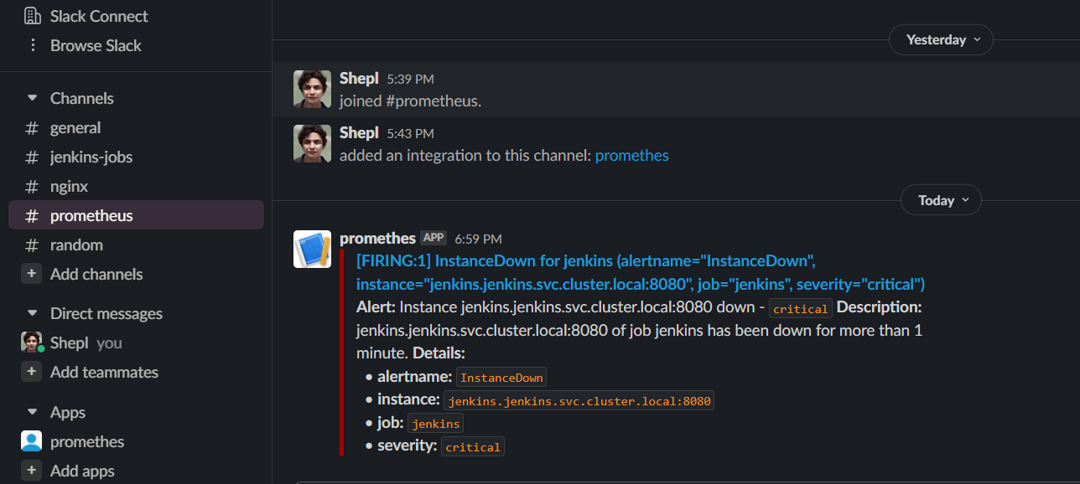Click the jenkins job code tag
The width and height of the screenshot is (1080, 484).
435,424
